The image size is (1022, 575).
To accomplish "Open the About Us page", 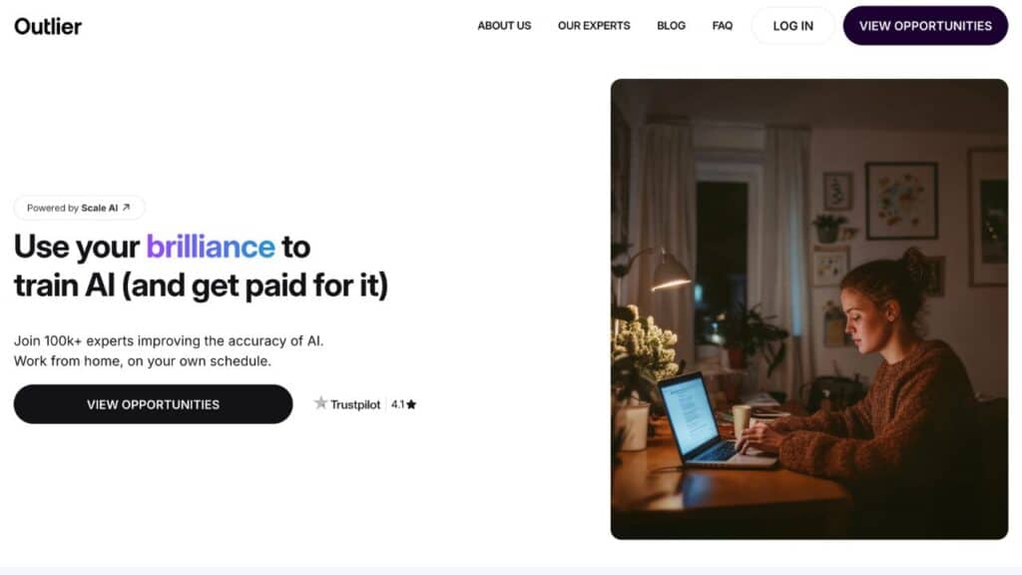I will click(x=504, y=25).
